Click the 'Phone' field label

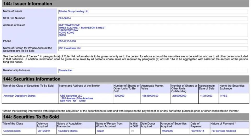click(x=7, y=41)
